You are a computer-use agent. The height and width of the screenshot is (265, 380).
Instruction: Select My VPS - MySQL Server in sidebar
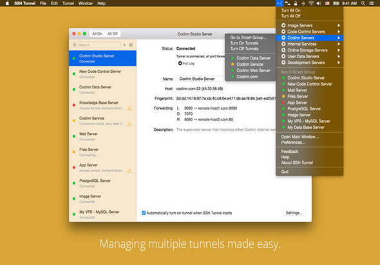pos(103,214)
